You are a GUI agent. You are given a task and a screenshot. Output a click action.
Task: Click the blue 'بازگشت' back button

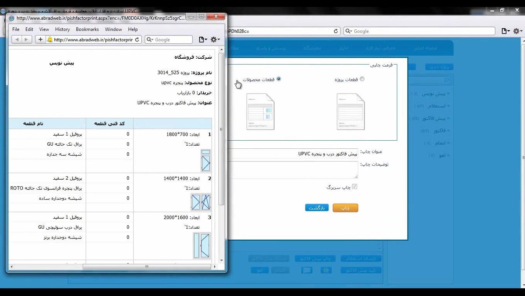pyautogui.click(x=317, y=208)
